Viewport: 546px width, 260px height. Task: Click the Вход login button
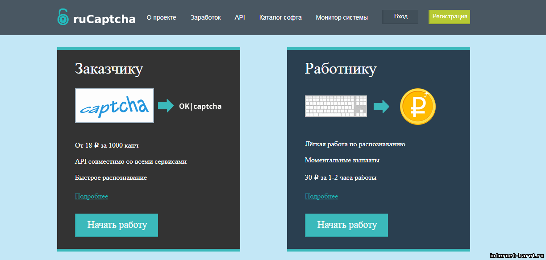pos(400,17)
